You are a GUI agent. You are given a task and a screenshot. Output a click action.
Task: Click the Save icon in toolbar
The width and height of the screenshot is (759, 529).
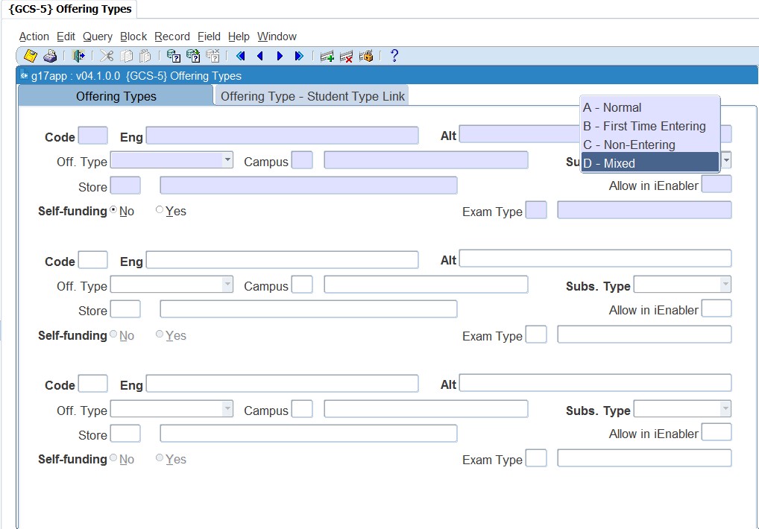click(31, 56)
